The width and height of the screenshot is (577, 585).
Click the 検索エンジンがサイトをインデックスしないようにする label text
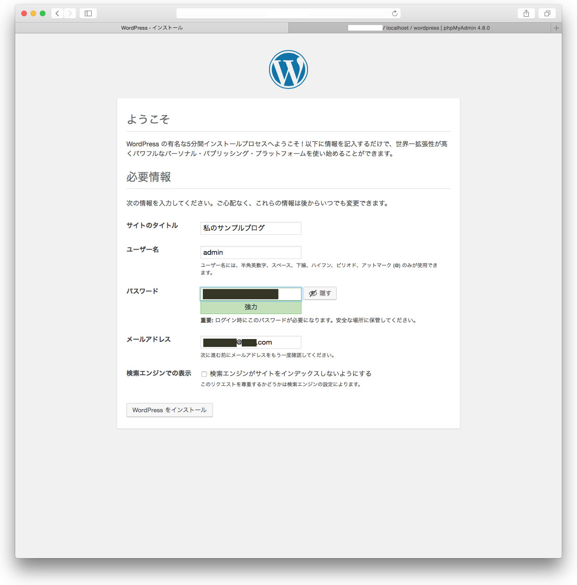pyautogui.click(x=290, y=373)
